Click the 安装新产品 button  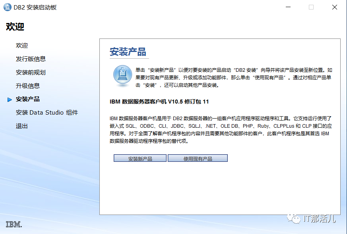[x=140, y=158]
